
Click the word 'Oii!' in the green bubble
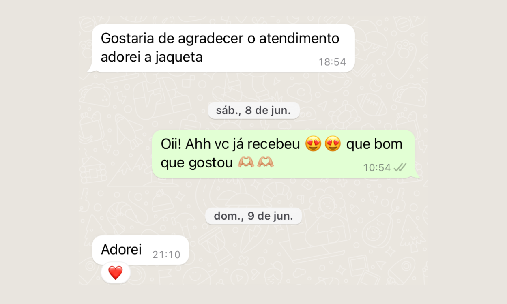click(171, 144)
